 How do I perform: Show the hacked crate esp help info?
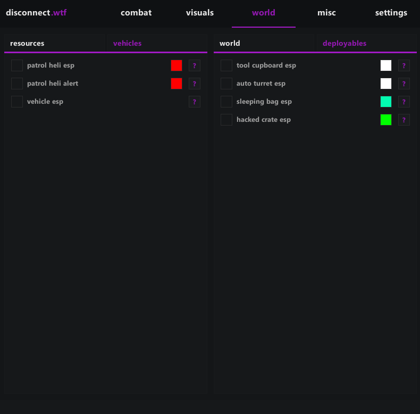404,120
